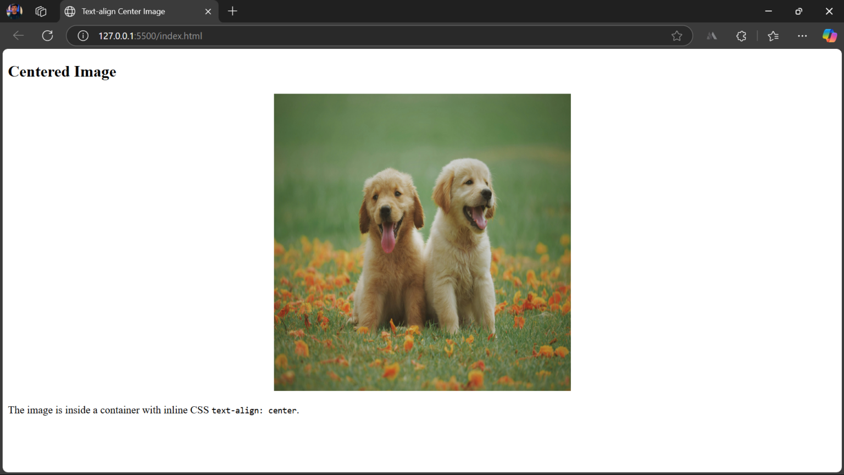Toggle bookmark star for this page
Image resolution: width=844 pixels, height=475 pixels.
click(677, 36)
